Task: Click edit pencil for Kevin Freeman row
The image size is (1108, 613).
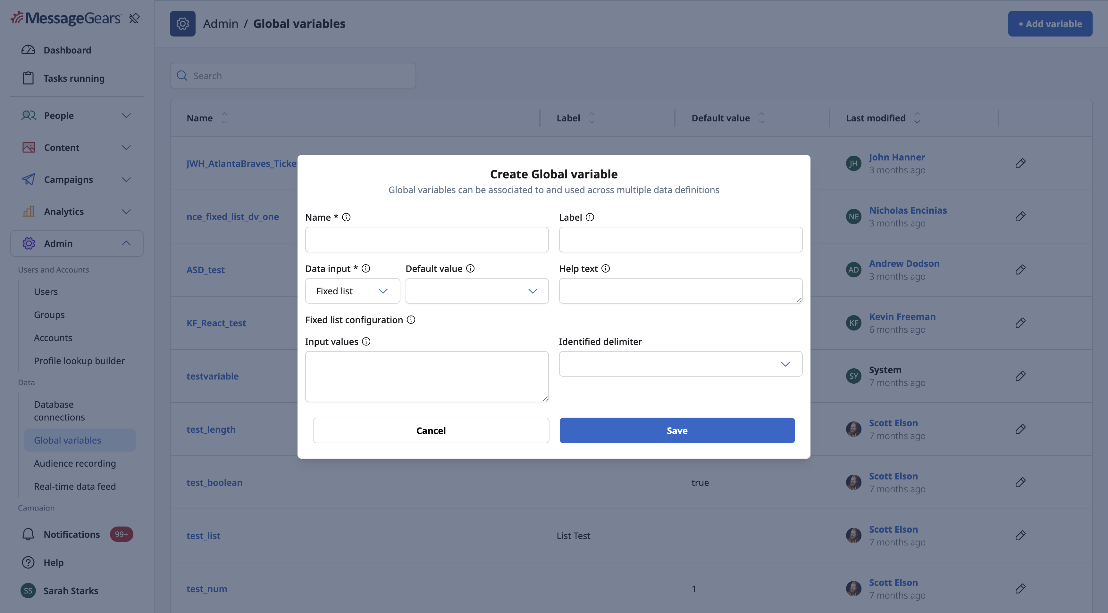Action: (x=1020, y=323)
